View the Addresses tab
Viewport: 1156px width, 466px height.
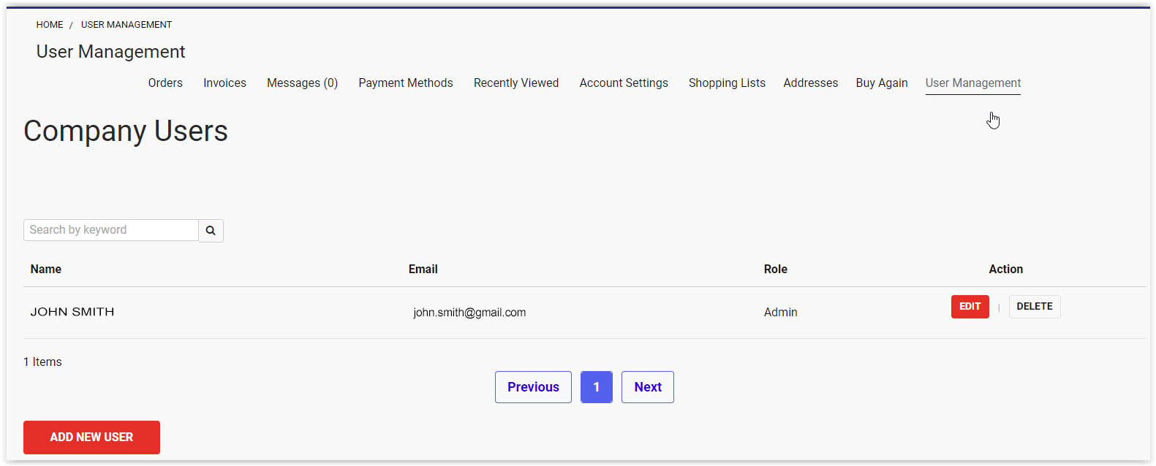811,83
